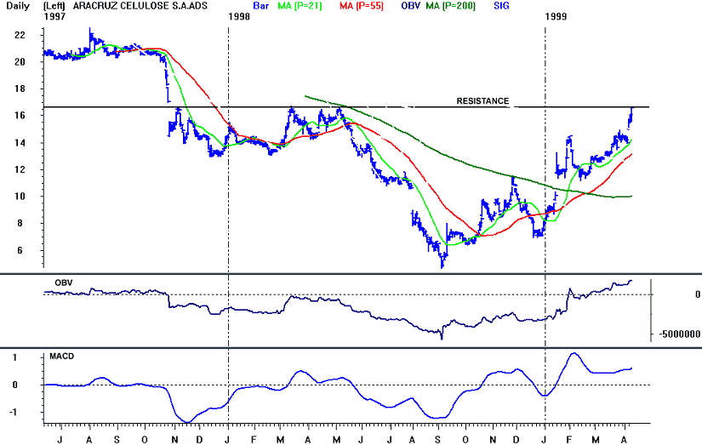Screen dimensions: 702x445
Task: Click price axis value 20
Action: tap(20, 62)
